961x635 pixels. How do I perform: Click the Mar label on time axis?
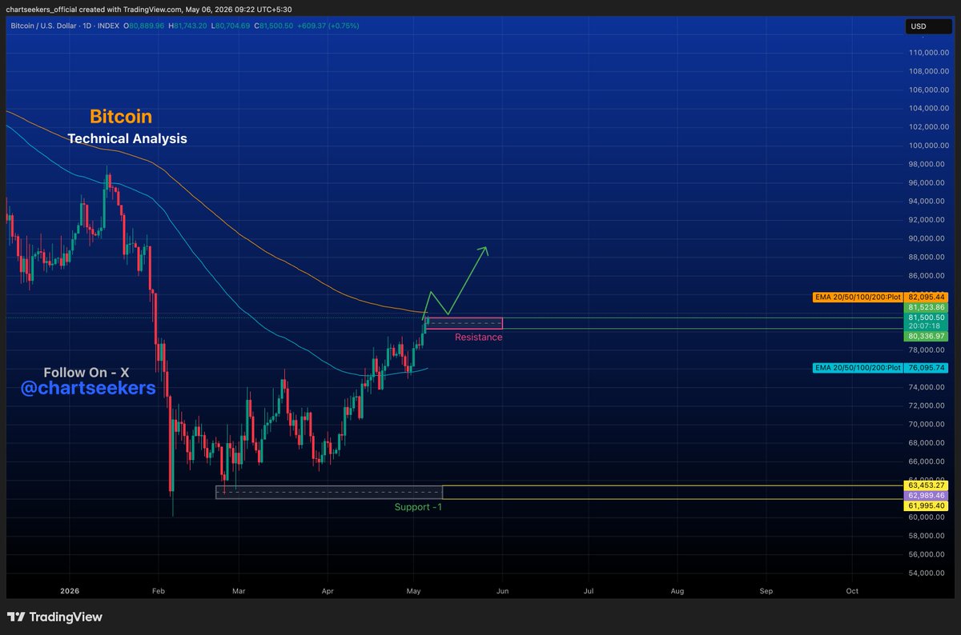(x=238, y=592)
